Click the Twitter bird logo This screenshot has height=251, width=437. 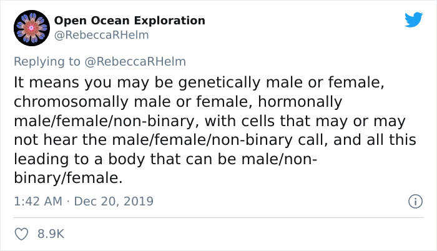coord(413,19)
